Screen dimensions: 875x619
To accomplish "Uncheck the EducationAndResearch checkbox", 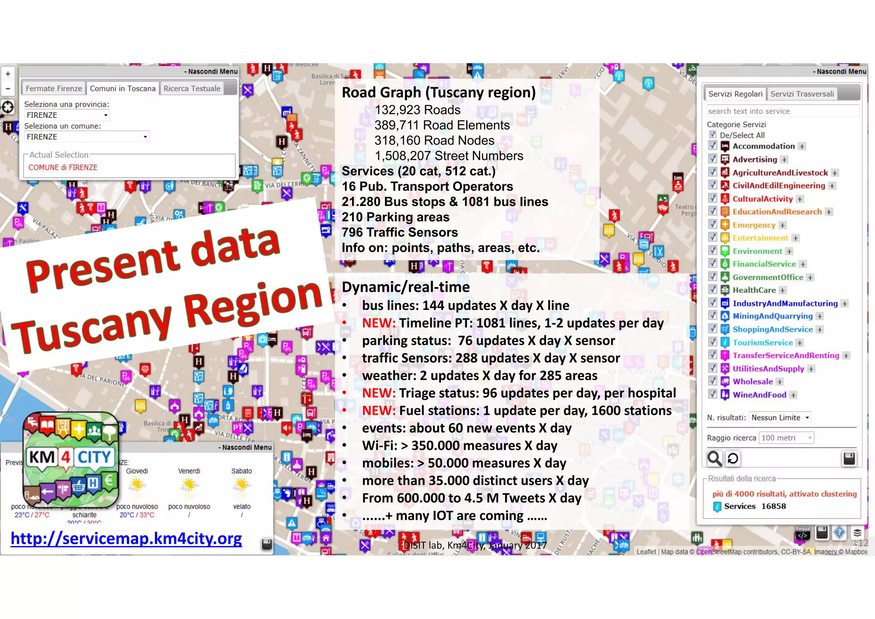I will point(713,211).
